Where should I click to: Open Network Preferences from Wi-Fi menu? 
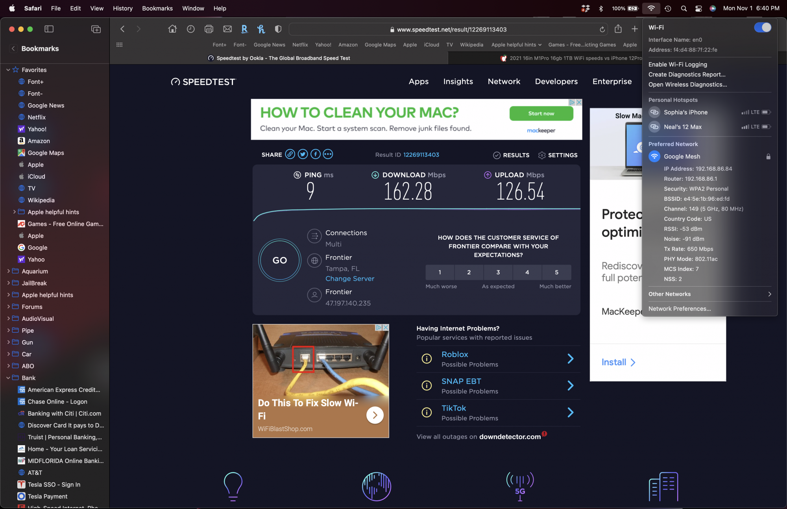coord(680,309)
